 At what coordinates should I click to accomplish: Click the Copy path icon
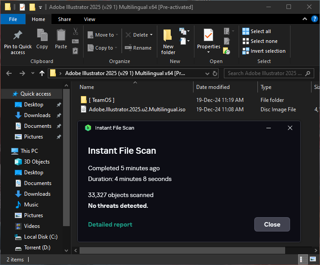[75, 42]
